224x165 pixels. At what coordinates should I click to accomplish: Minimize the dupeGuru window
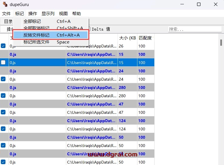click(182, 4)
